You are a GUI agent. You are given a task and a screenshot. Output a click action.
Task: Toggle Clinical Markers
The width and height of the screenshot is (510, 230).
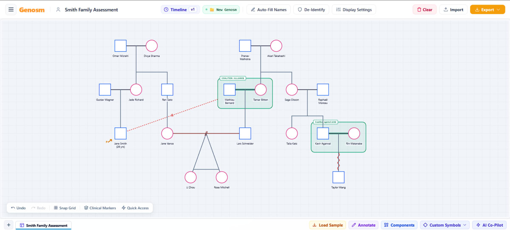[x=100, y=208]
